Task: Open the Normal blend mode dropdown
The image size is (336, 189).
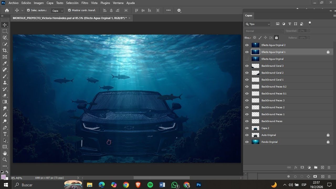Action: point(264,31)
